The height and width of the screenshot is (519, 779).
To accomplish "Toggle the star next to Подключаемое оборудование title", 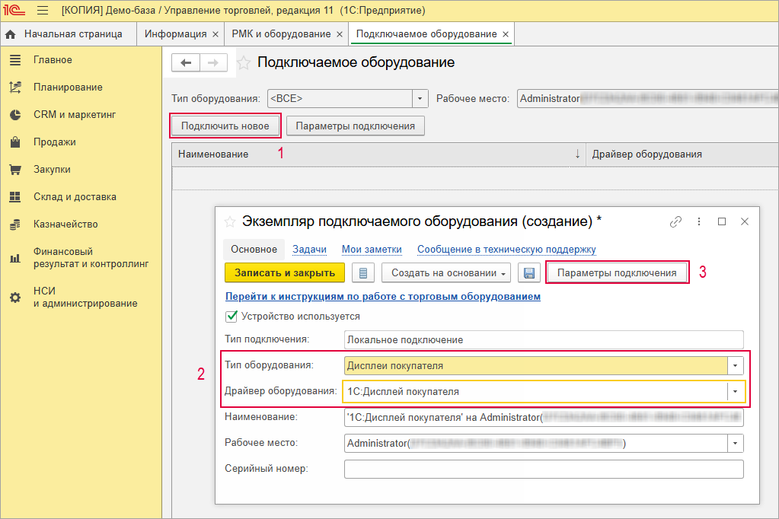I will [x=242, y=63].
